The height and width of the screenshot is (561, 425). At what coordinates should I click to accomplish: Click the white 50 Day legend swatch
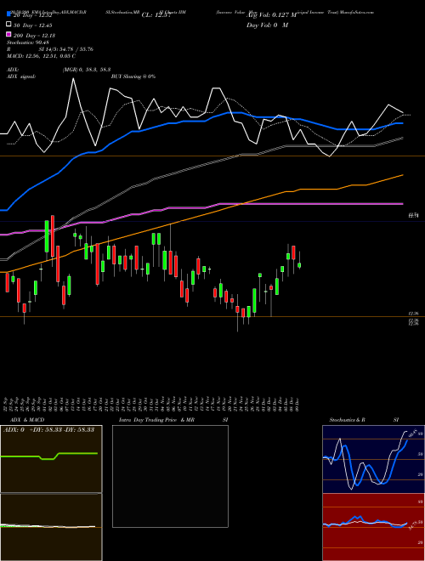pos(9,25)
